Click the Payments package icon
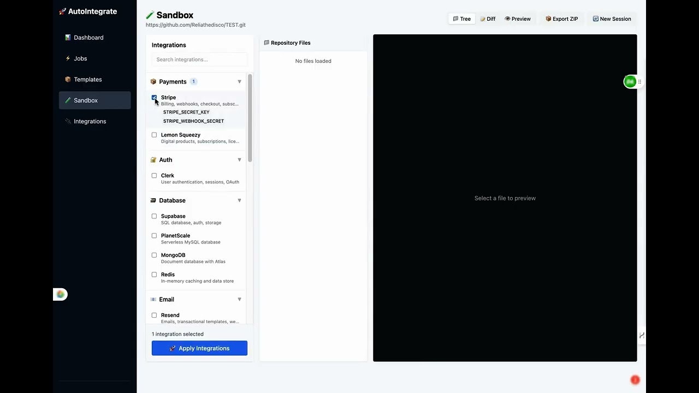 [153, 81]
